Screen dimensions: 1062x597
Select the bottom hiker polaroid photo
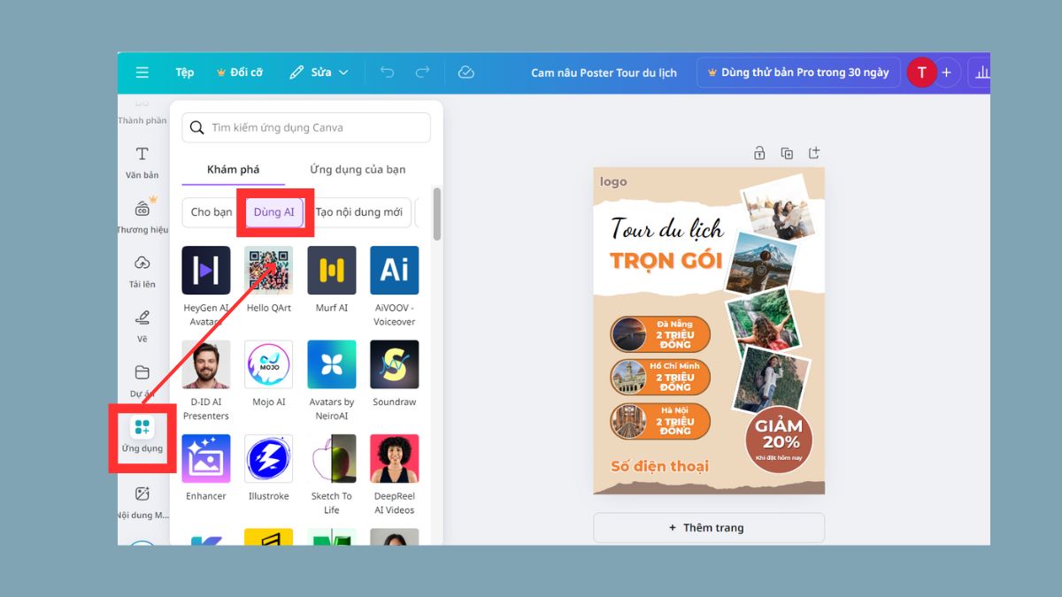coord(770,380)
